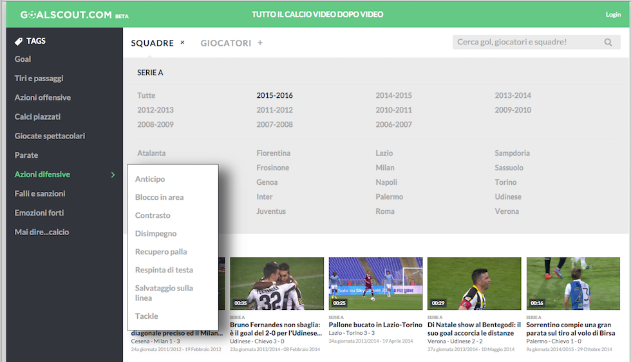
Task: Expand Giocatori panel with plus icon
Action: coord(260,43)
